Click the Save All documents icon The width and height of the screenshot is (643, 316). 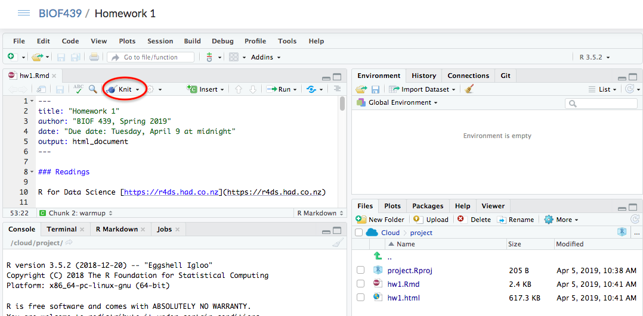(75, 57)
